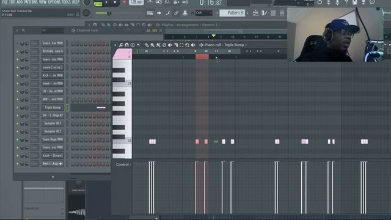Image resolution: width=391 pixels, height=220 pixels.
Task: Open Channel rack menu arrow
Action: pyautogui.click(x=17, y=31)
